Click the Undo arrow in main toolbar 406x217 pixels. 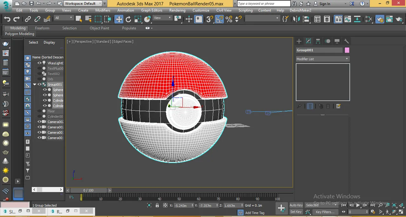click(7, 19)
